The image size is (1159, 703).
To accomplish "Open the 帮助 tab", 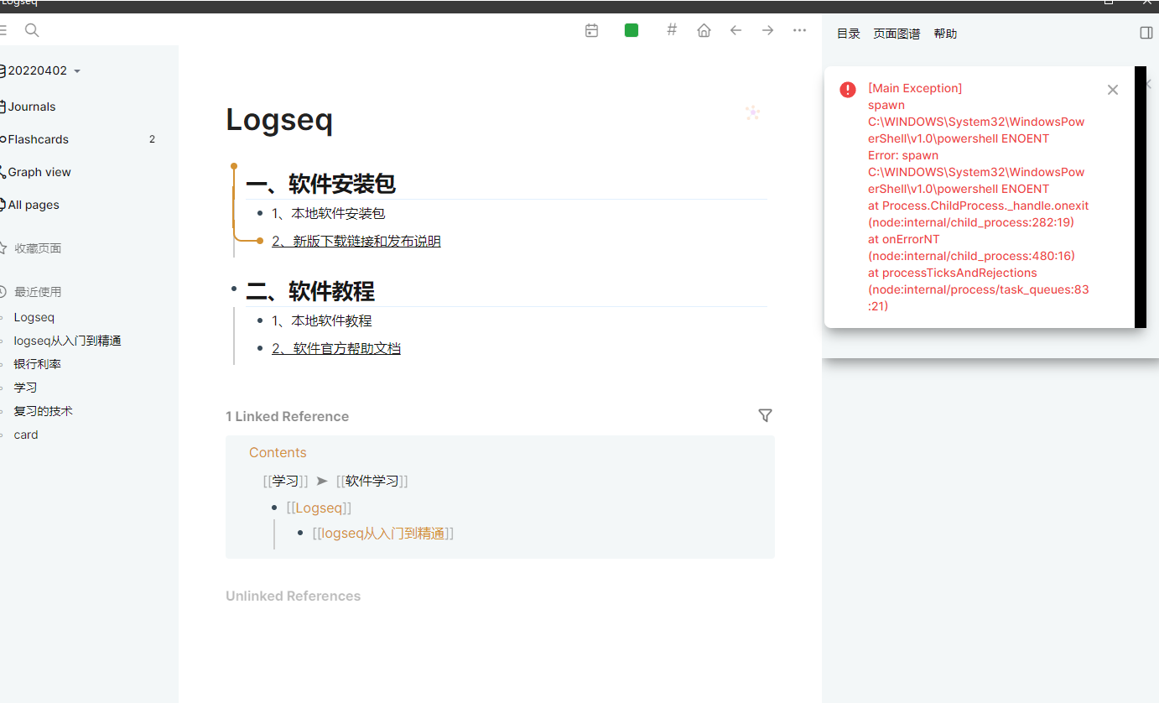I will 945,34.
